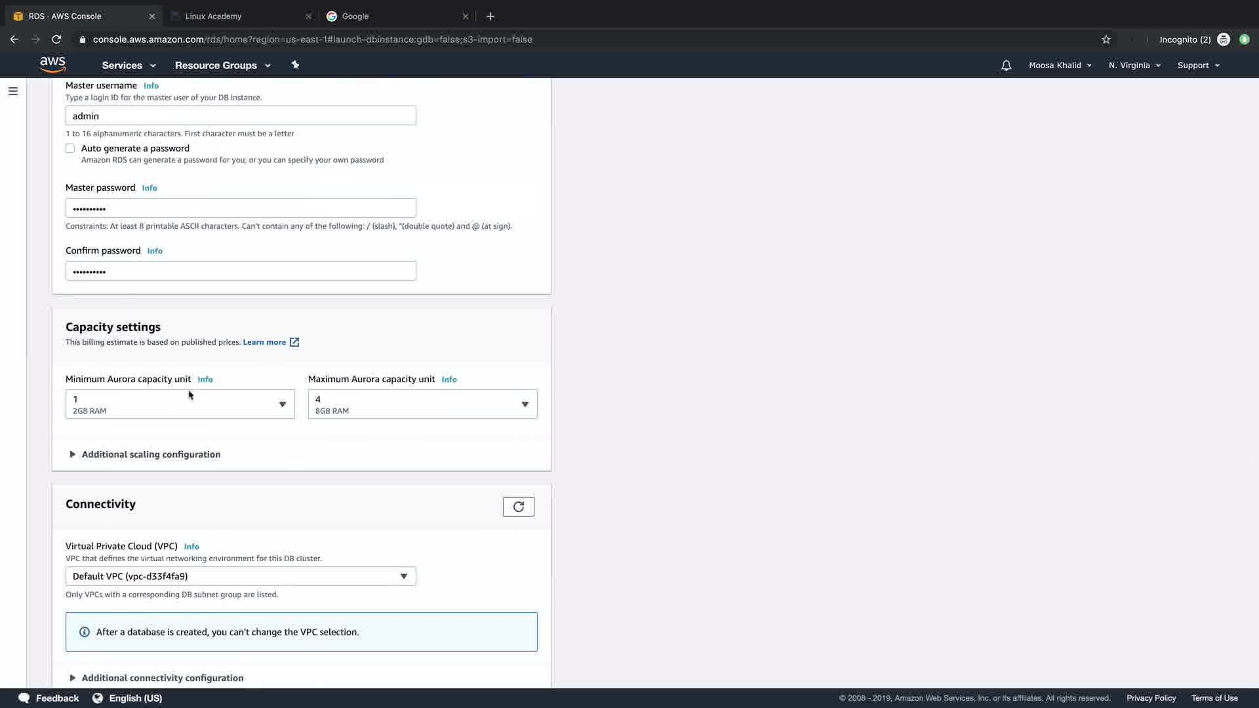
Task: Open new browser tab with plus icon
Action: (490, 16)
